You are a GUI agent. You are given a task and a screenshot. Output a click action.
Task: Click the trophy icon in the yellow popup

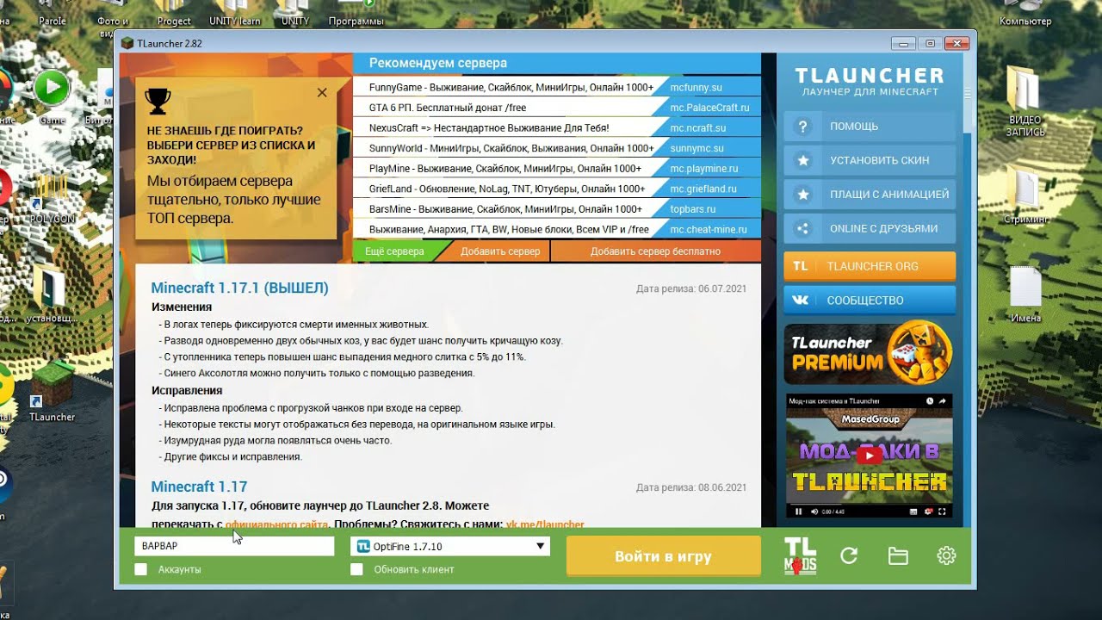point(158,101)
